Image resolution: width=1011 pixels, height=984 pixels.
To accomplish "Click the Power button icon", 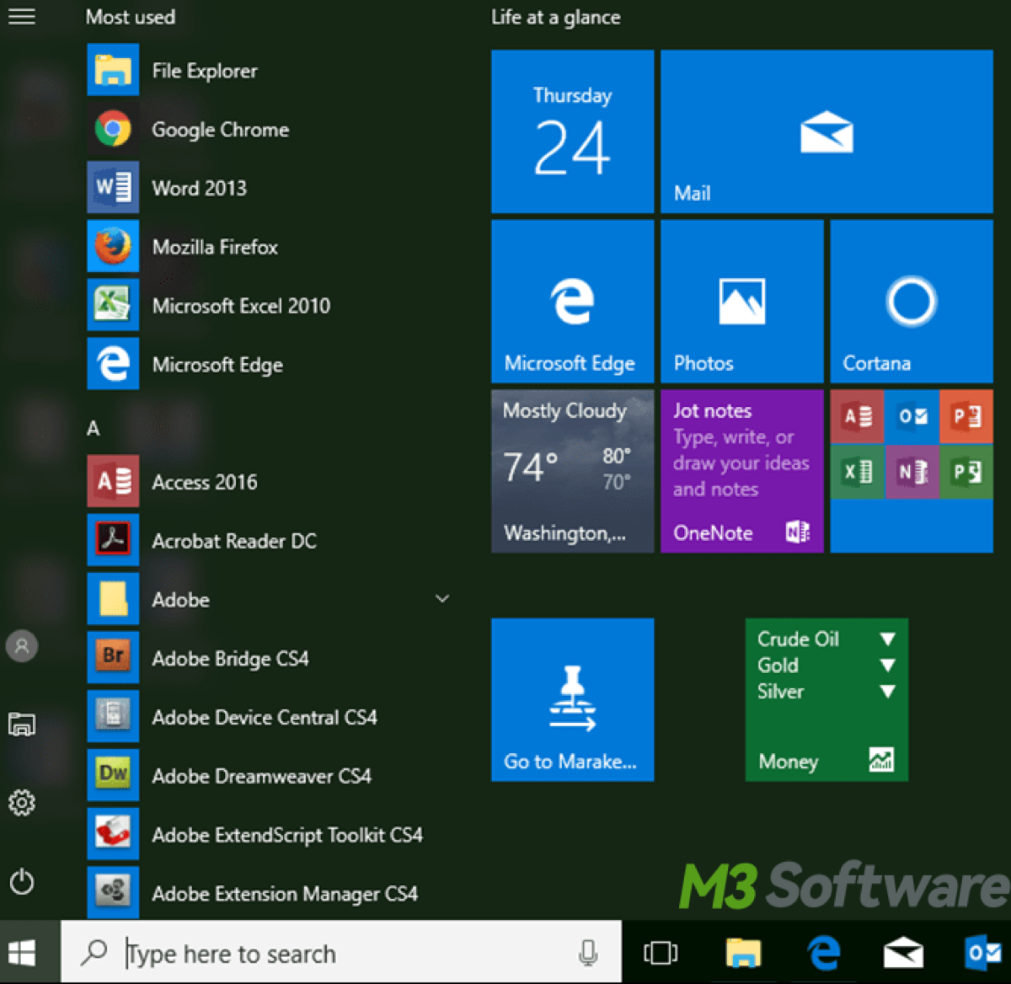I will (22, 882).
